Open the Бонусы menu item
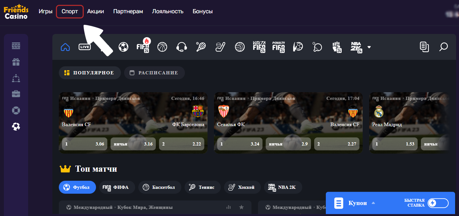 (x=202, y=11)
